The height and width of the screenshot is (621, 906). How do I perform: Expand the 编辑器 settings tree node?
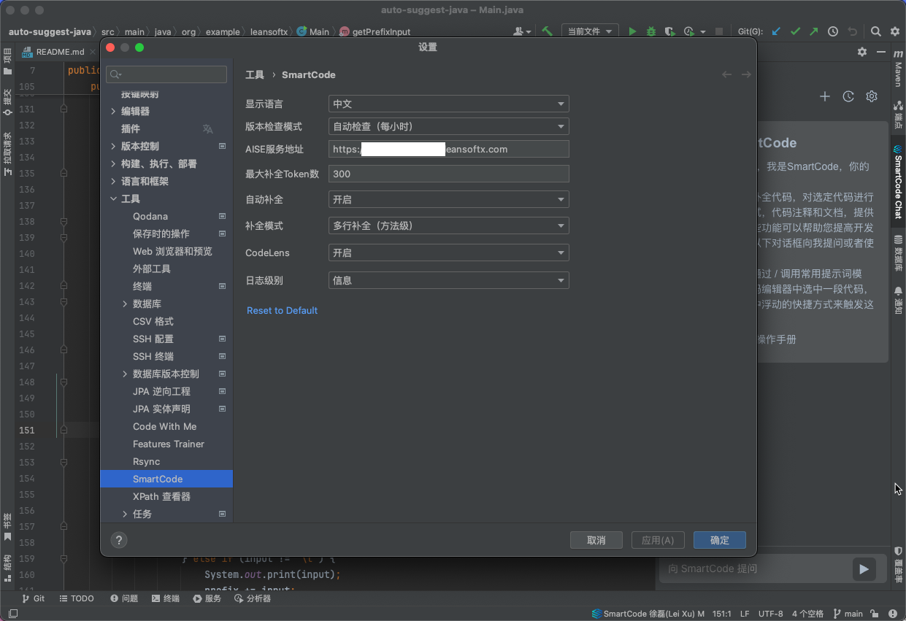point(113,111)
